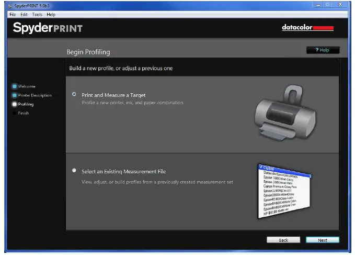The height and width of the screenshot is (255, 355).
Task: Select the Finish step label
Action: coord(24,113)
